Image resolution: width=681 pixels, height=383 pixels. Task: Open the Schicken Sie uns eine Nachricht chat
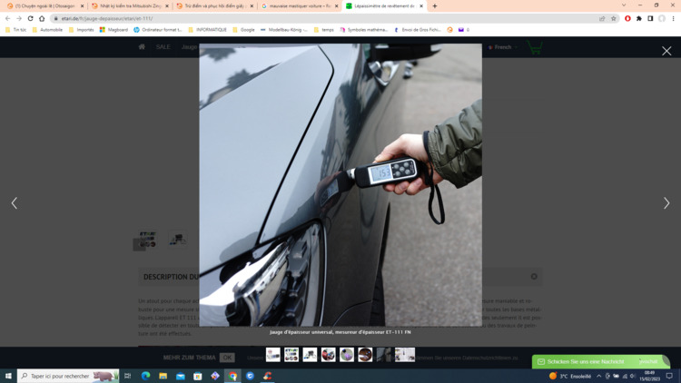[x=601, y=361]
